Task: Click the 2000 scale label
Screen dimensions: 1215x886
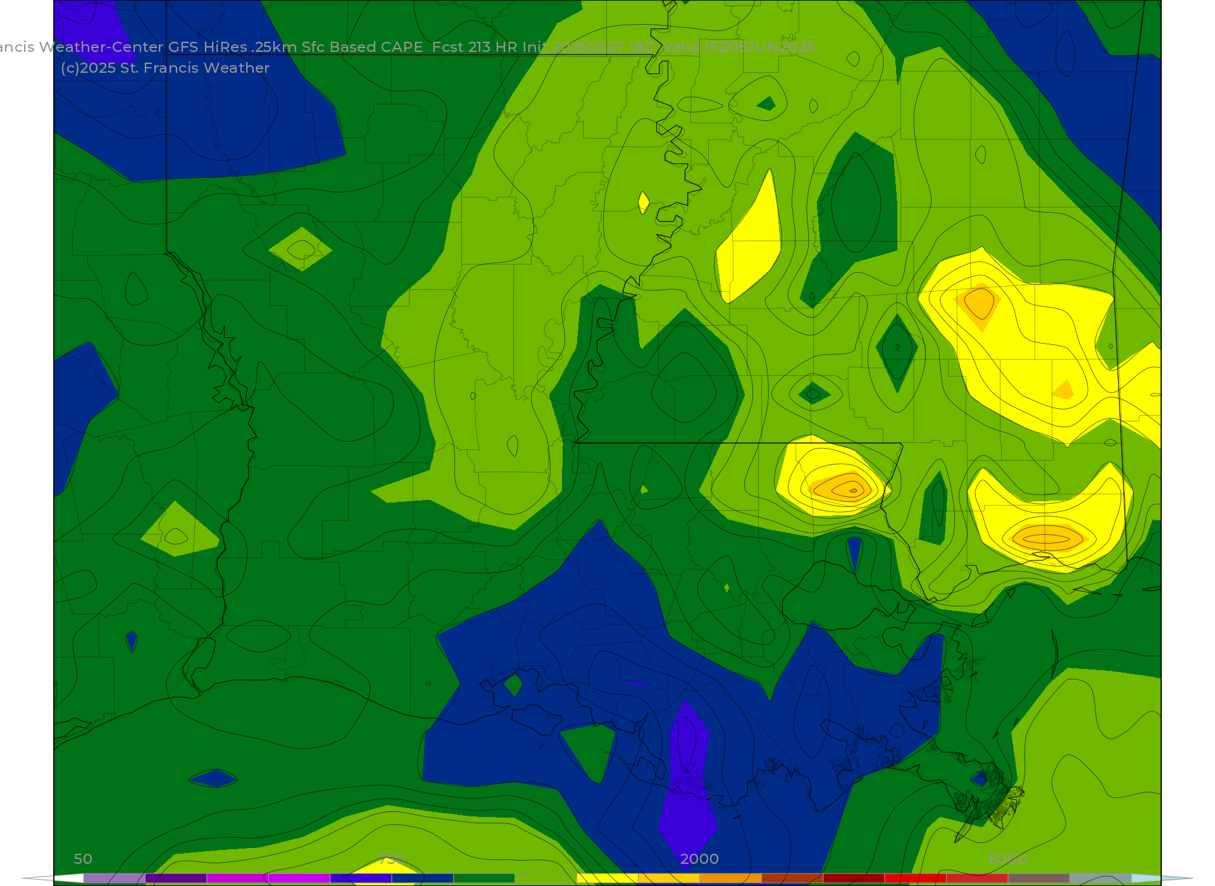Action: tap(699, 859)
